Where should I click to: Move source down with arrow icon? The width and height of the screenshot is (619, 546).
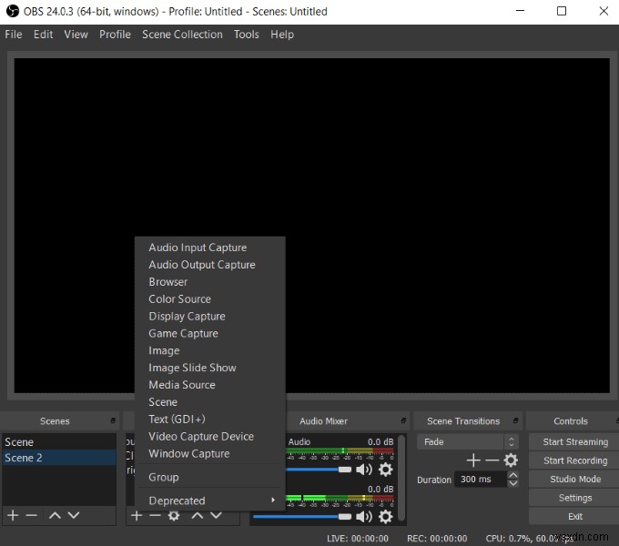click(216, 515)
